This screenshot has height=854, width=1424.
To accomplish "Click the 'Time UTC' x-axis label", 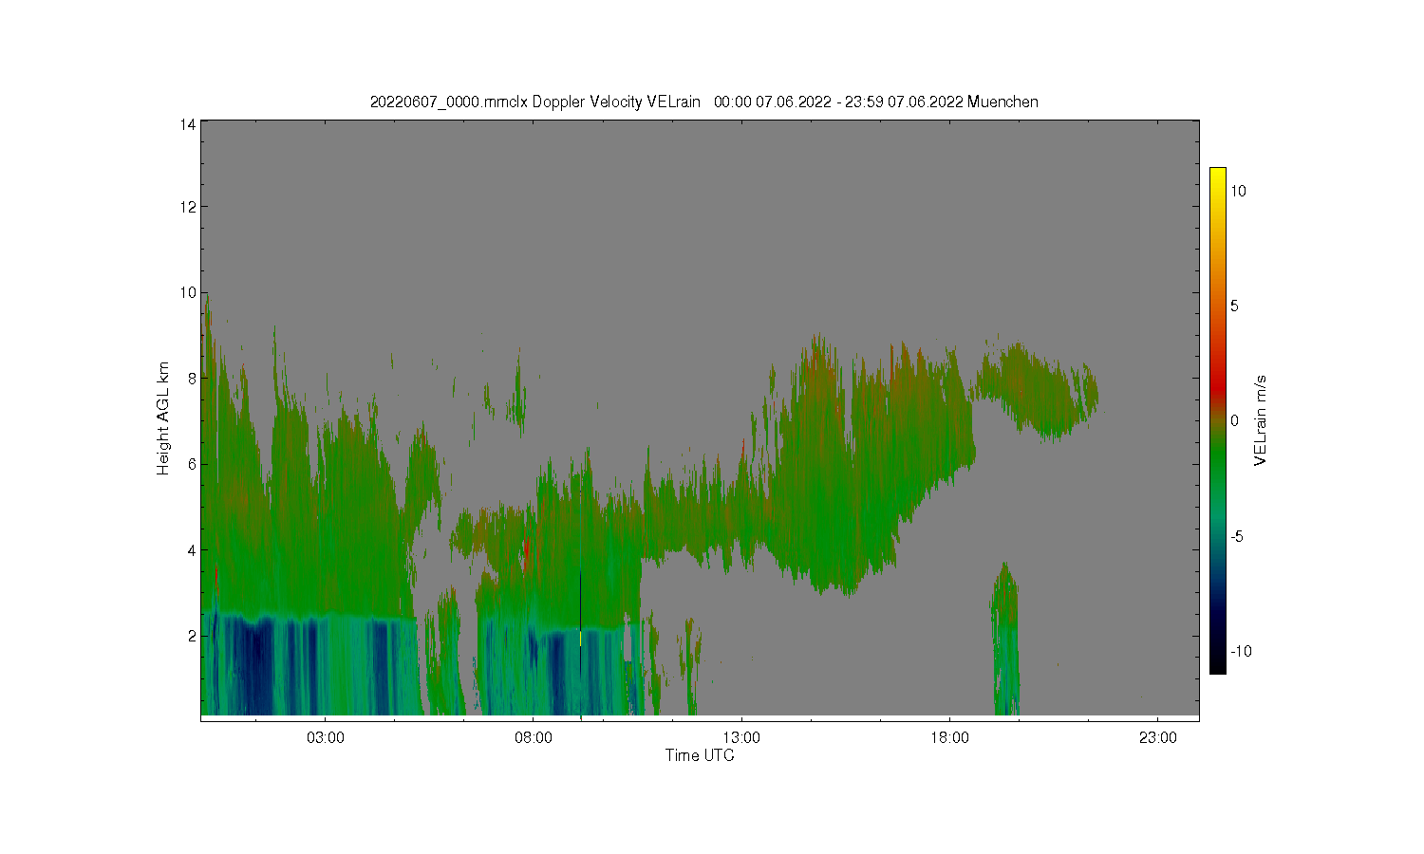I will click(x=700, y=755).
